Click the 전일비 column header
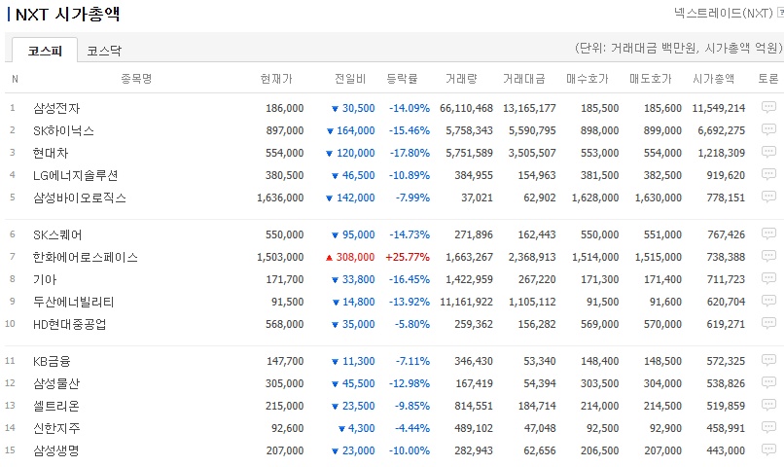 tap(350, 79)
